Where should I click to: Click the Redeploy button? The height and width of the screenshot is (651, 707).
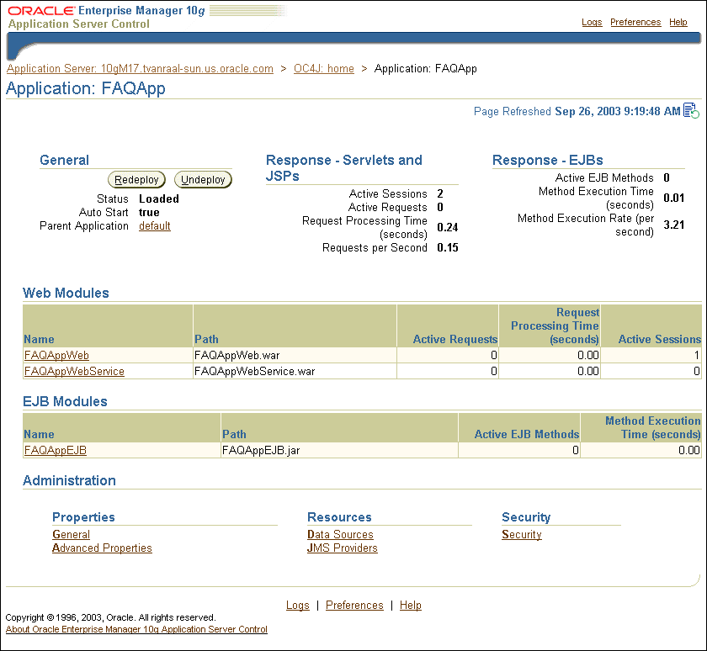click(136, 180)
